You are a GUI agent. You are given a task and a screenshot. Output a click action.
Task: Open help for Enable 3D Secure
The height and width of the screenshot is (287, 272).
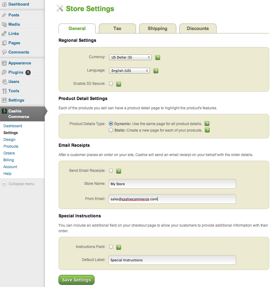pos(119,84)
